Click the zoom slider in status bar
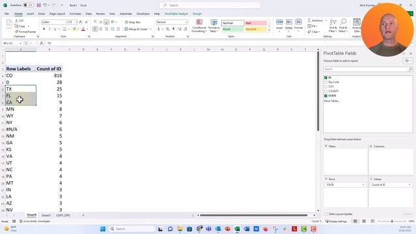Viewport: 416px width, 234px height. pos(392,221)
